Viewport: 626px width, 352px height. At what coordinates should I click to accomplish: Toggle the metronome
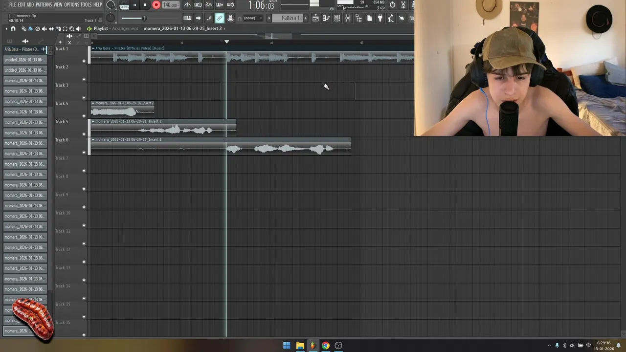pos(187,5)
